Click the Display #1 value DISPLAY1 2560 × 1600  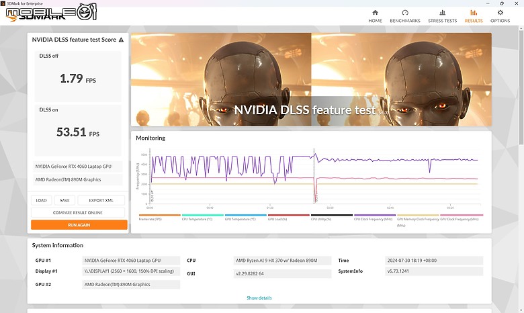[131, 271]
